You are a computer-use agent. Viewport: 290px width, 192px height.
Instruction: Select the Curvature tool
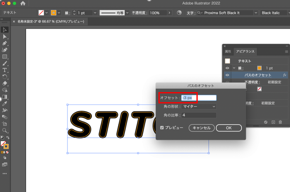pos(5,50)
